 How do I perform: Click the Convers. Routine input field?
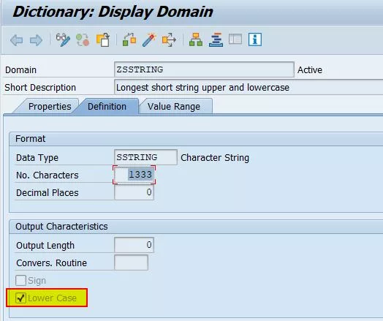[131, 263]
